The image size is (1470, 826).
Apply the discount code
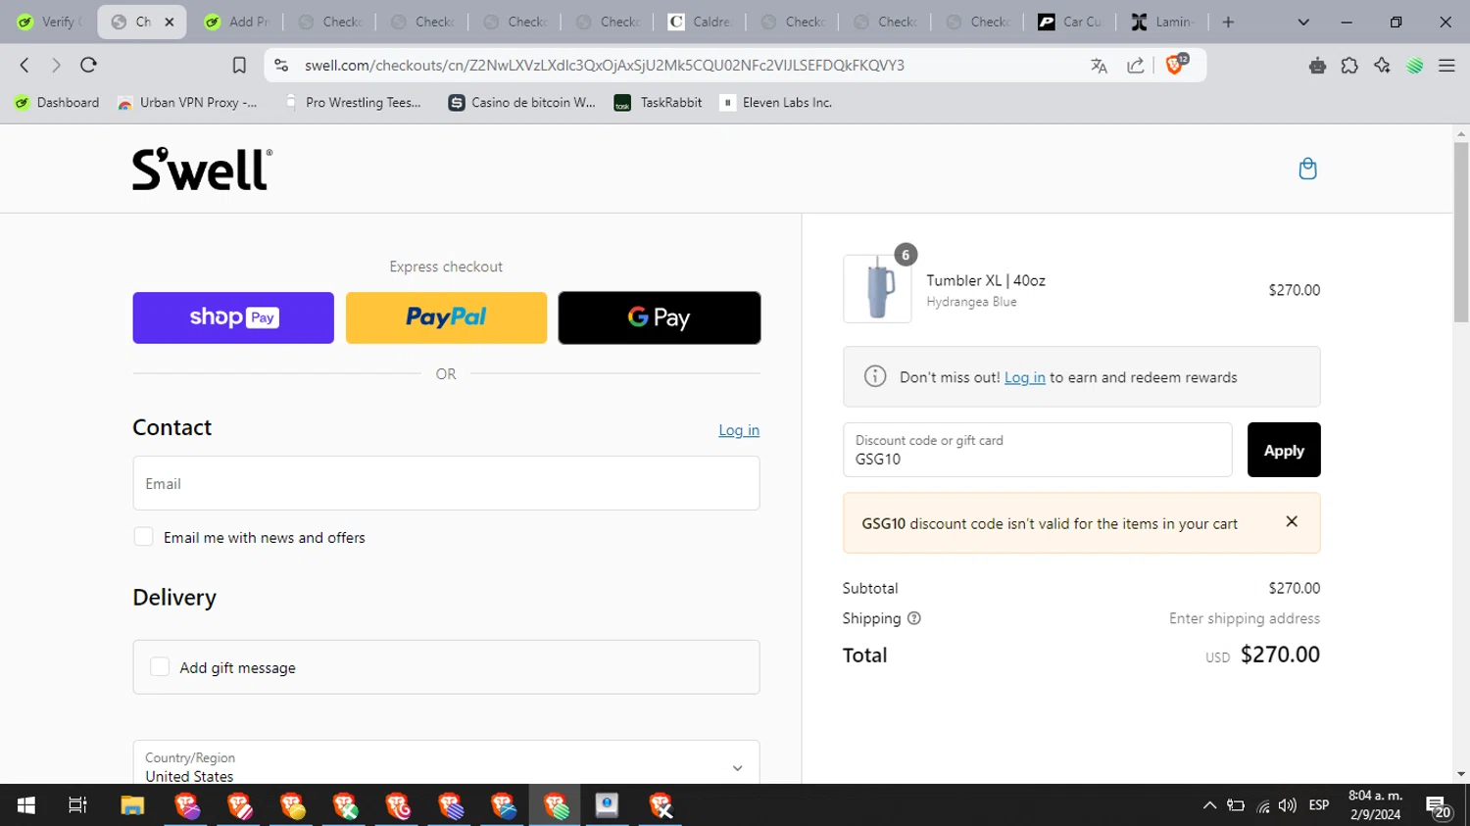1284,450
